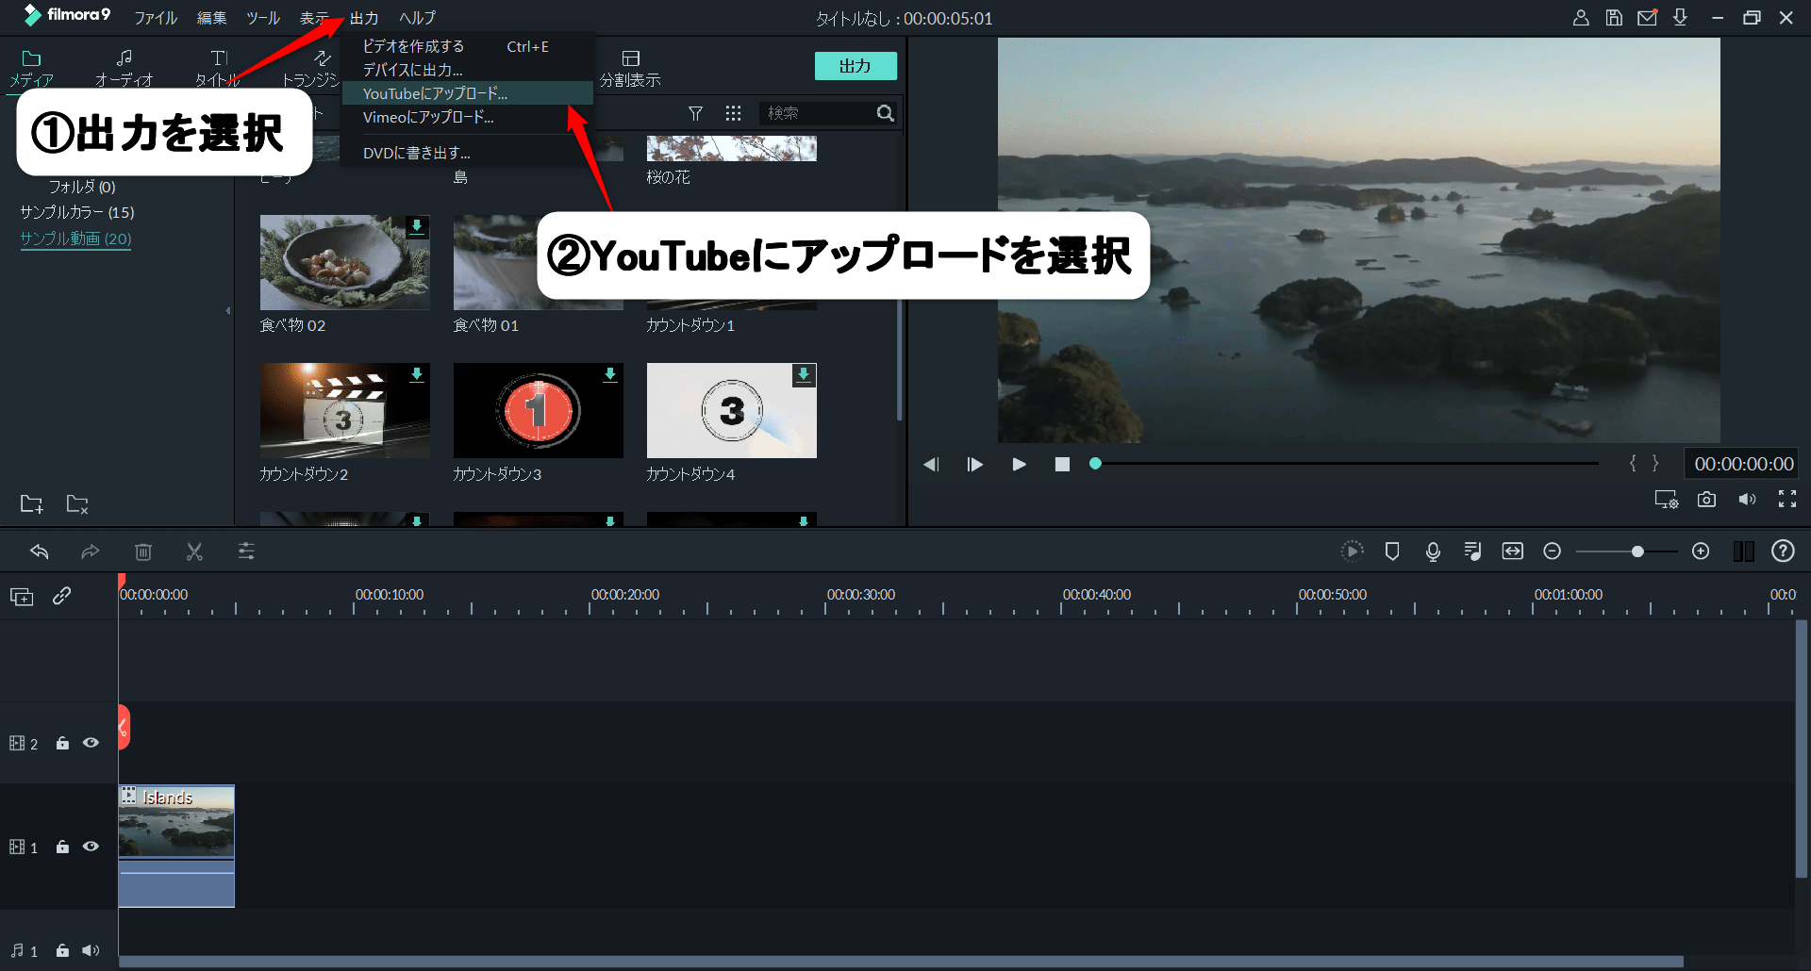Image resolution: width=1811 pixels, height=971 pixels.
Task: Enter fullscreen preview mode
Action: click(1787, 500)
